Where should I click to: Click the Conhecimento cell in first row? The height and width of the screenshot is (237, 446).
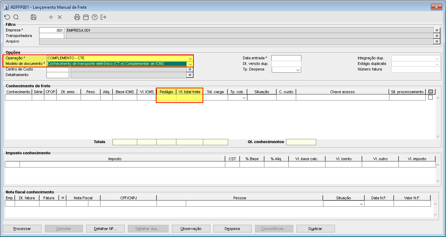click(x=19, y=98)
